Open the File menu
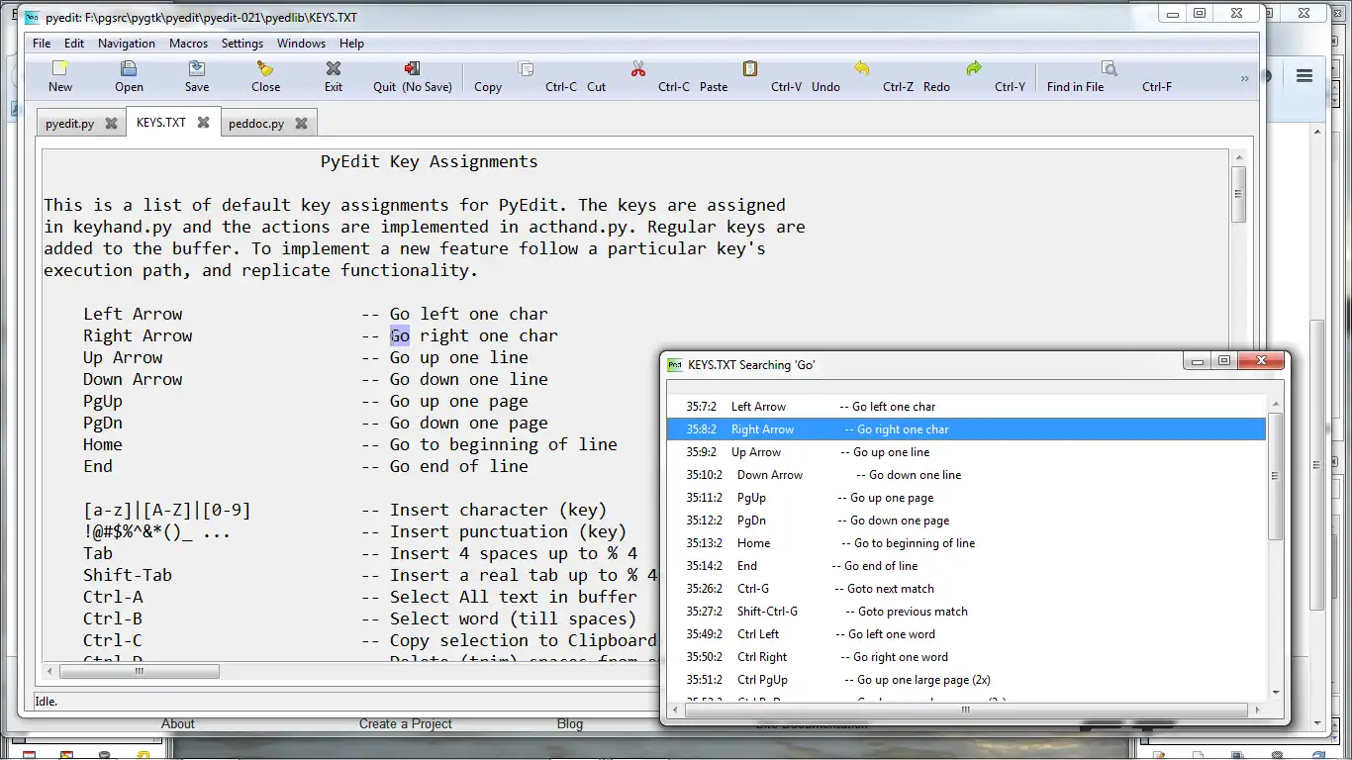Image resolution: width=1352 pixels, height=760 pixels. (x=42, y=44)
